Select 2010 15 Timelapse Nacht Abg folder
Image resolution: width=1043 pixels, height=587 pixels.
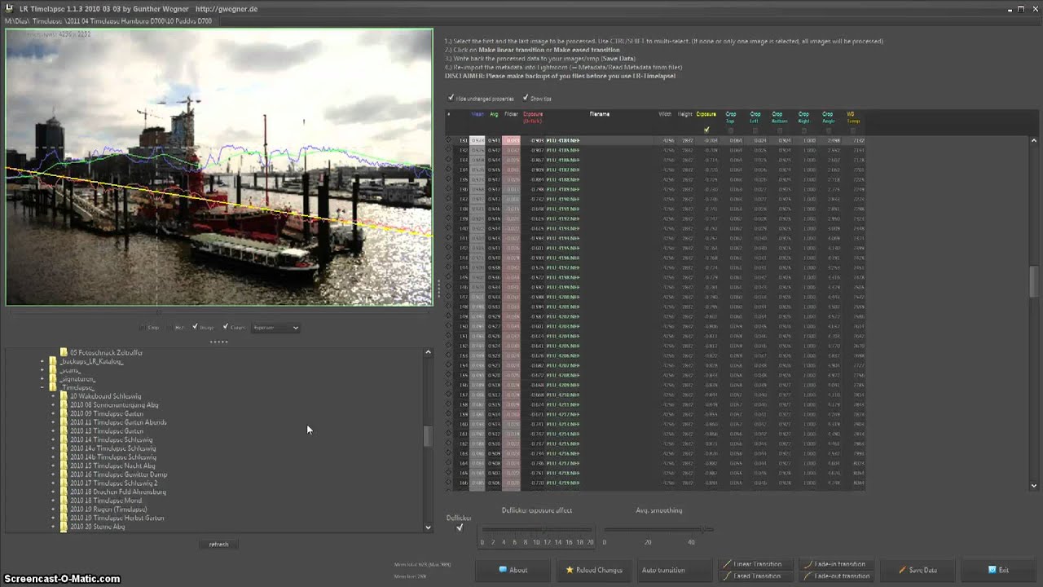(x=112, y=466)
